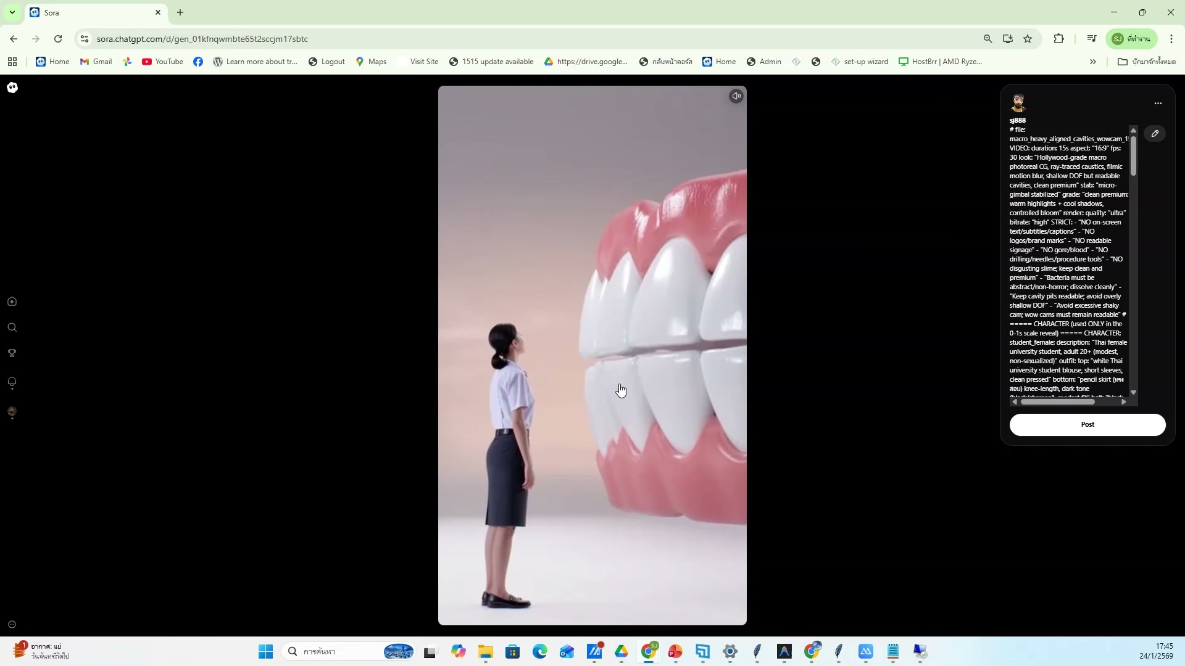
Task: Open more options on the sj888 post card
Action: pos(1158,103)
